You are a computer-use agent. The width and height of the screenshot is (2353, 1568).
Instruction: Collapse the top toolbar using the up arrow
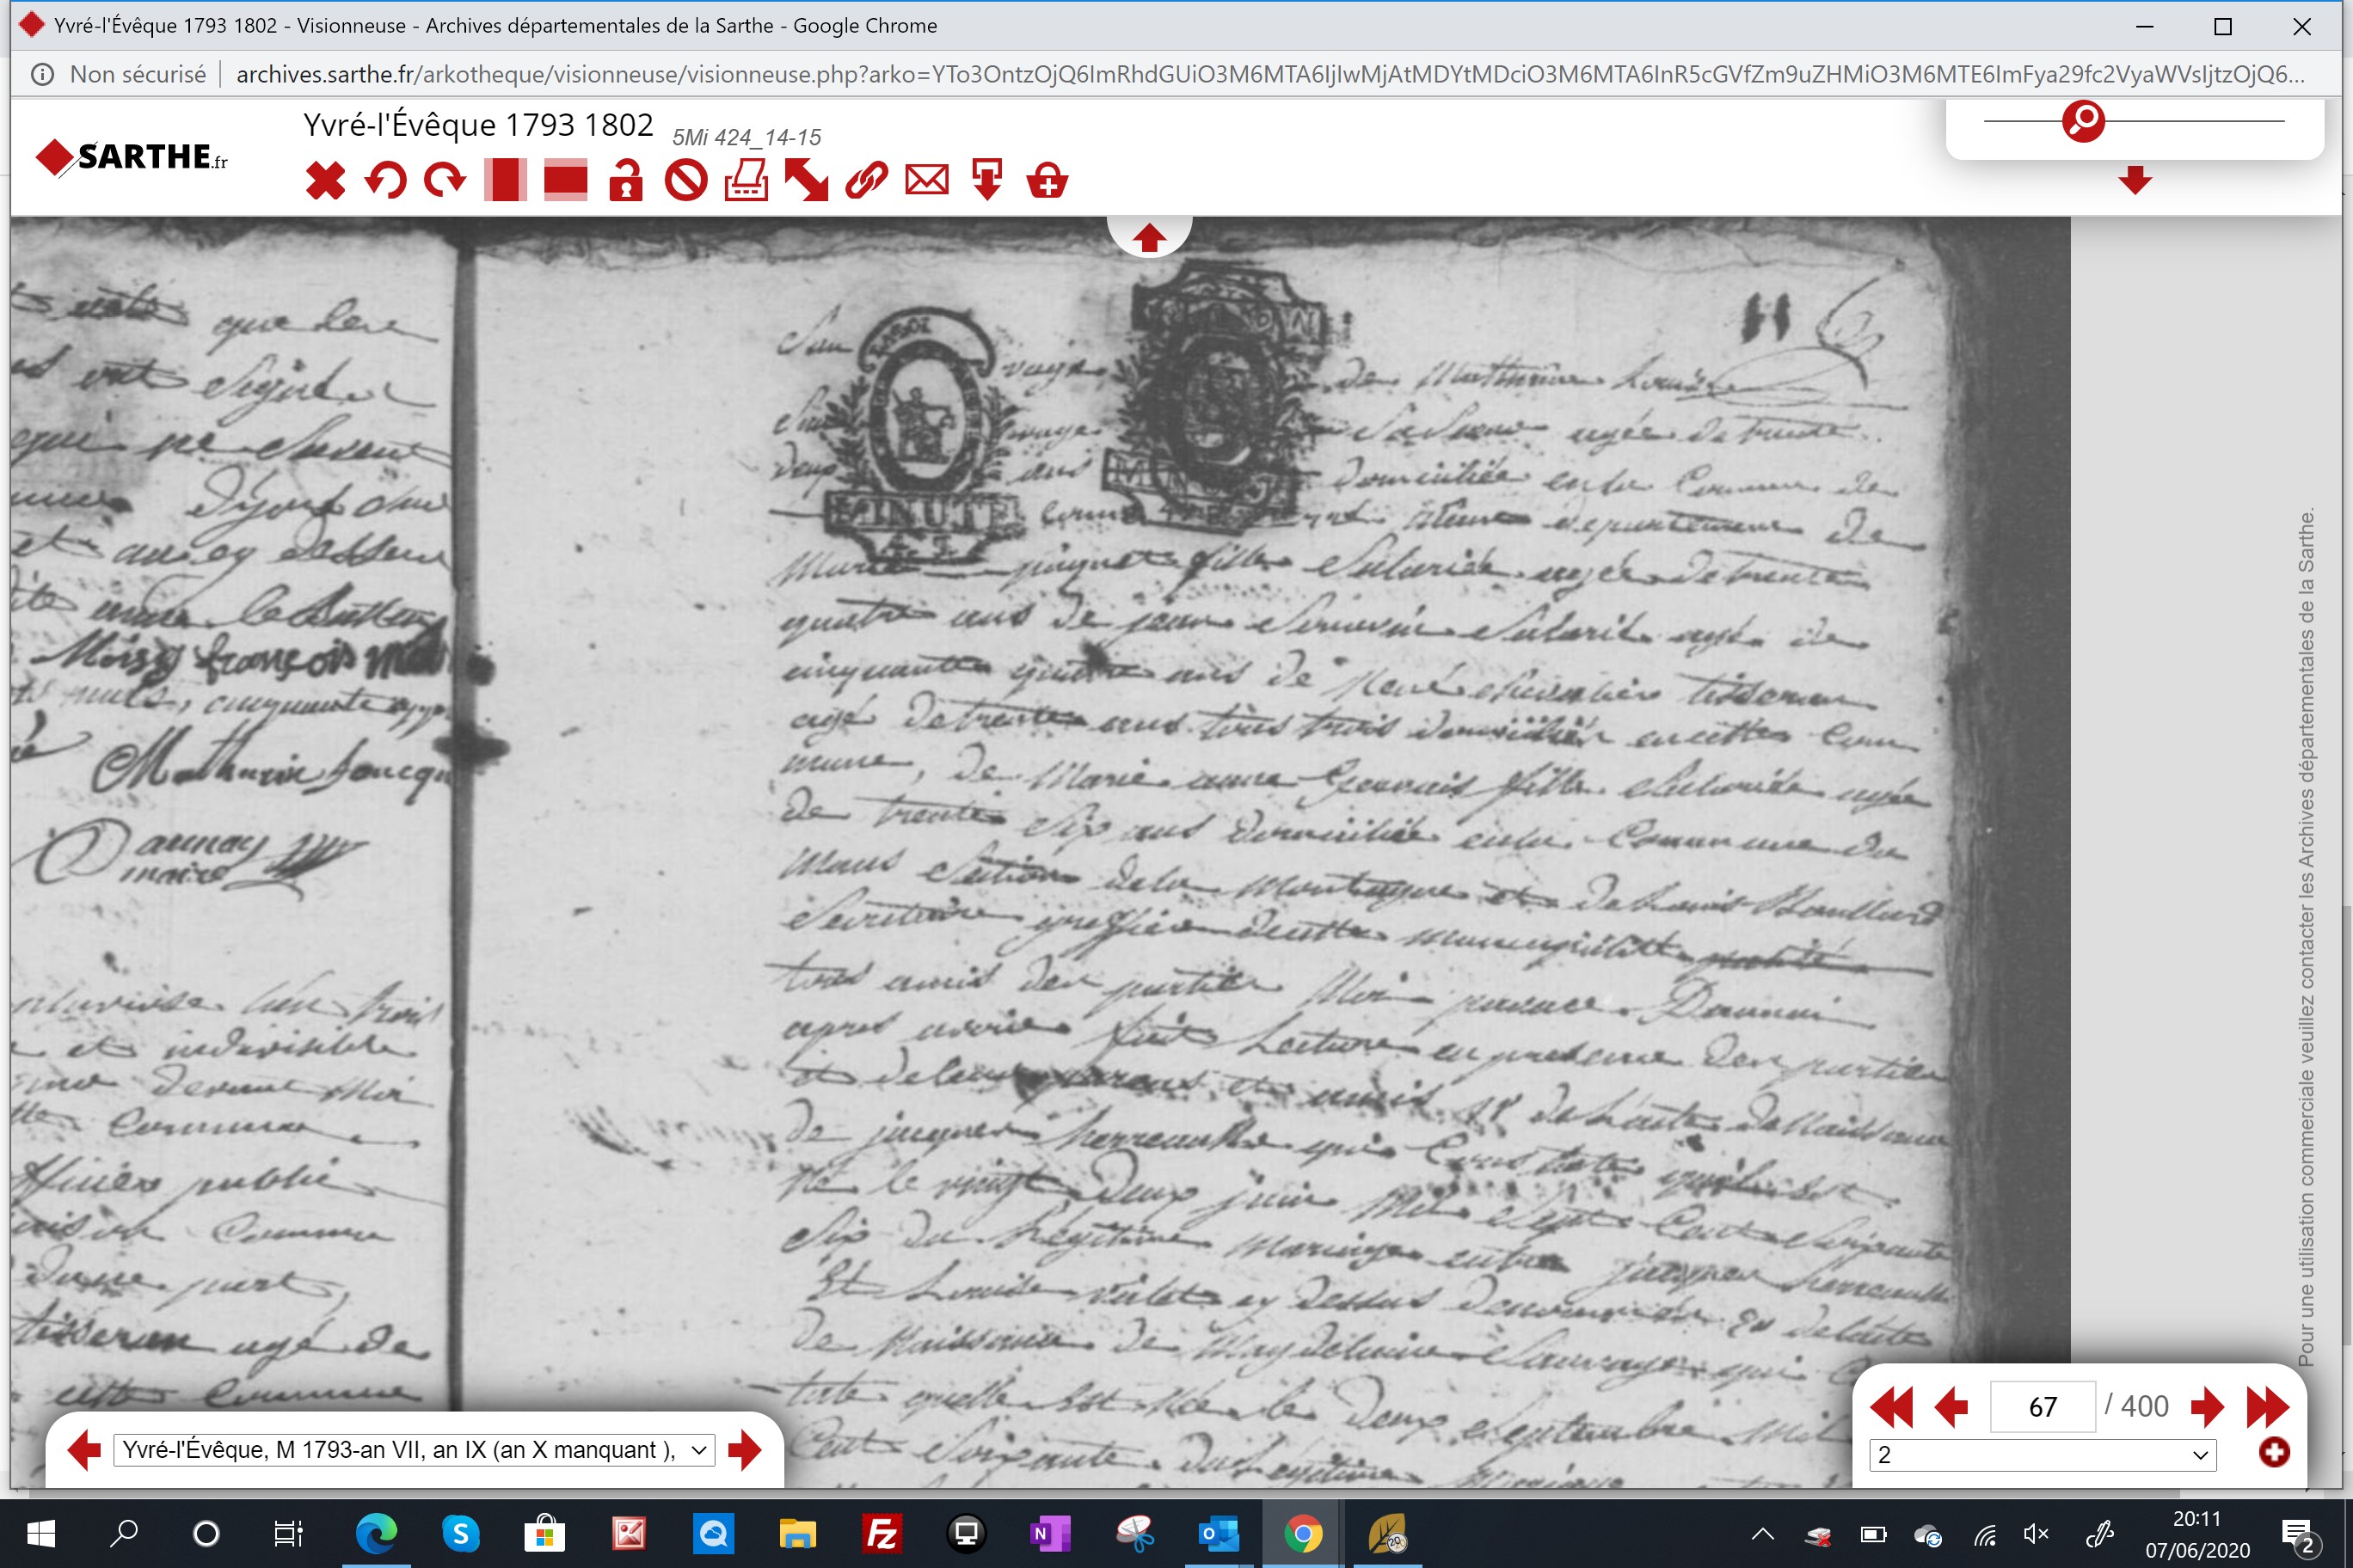coord(1148,238)
